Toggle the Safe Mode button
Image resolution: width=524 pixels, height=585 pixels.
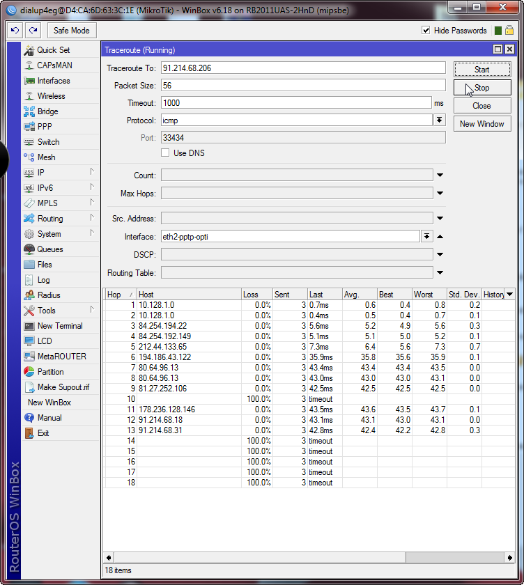coord(71,31)
